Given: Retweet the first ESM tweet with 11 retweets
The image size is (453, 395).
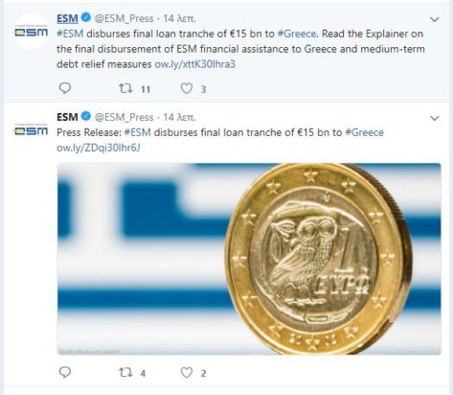Looking at the screenshot, I should 125,88.
